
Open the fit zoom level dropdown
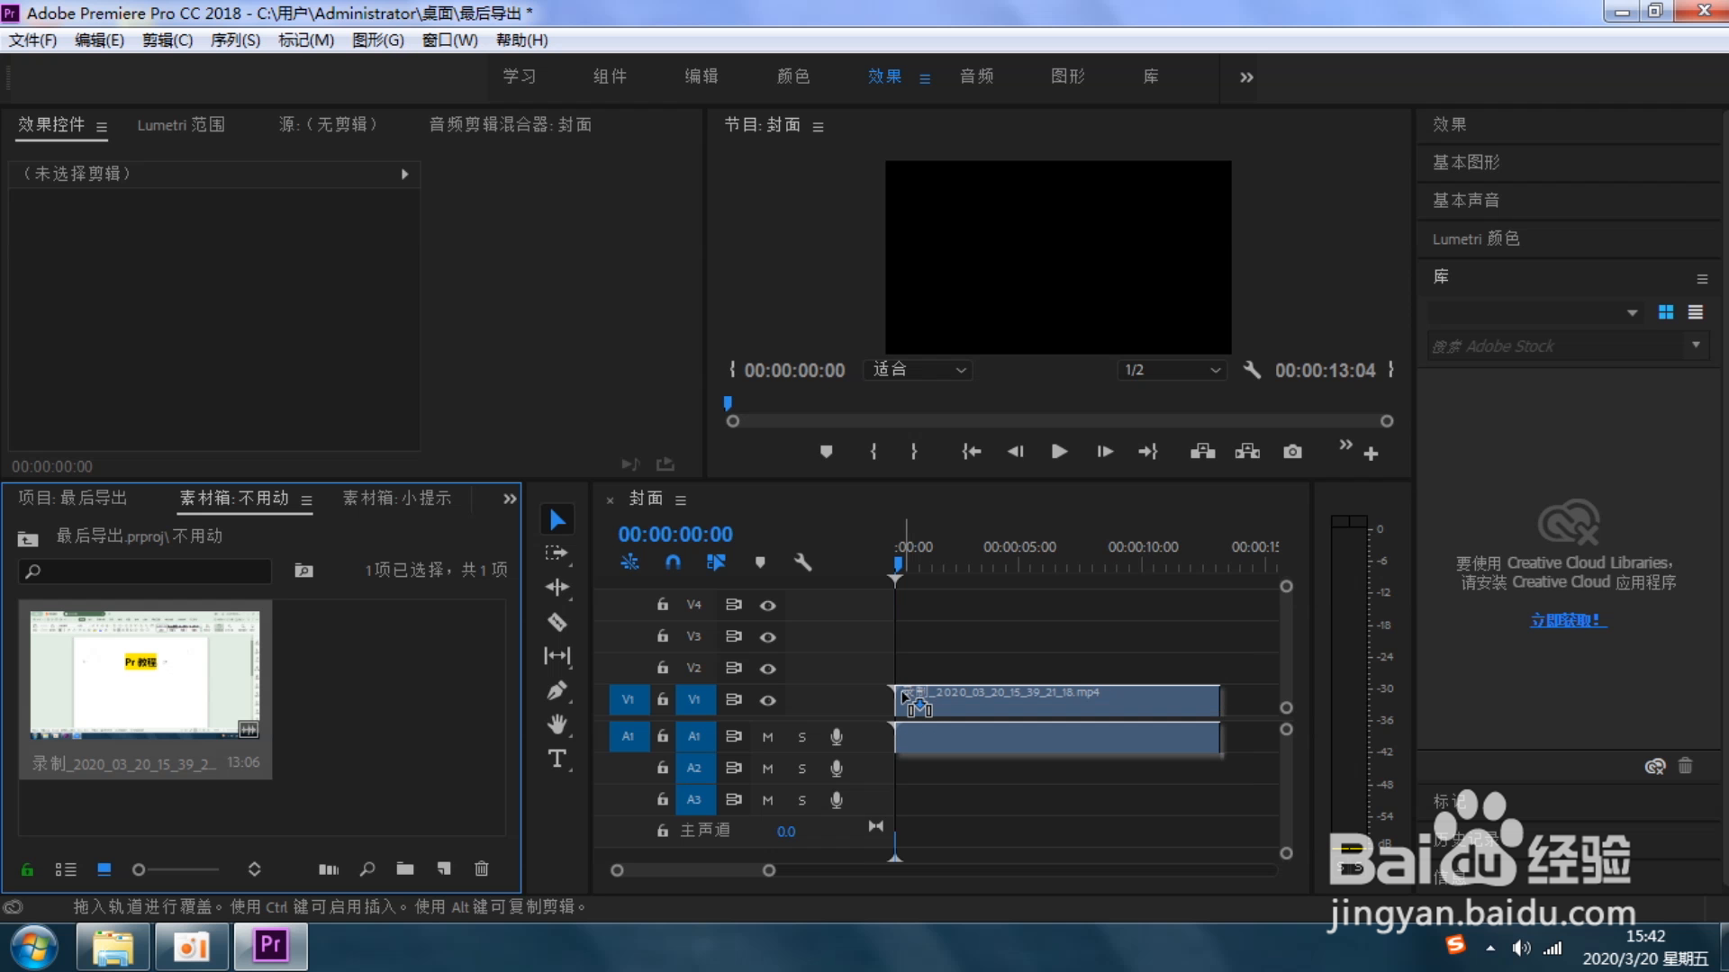coord(919,370)
